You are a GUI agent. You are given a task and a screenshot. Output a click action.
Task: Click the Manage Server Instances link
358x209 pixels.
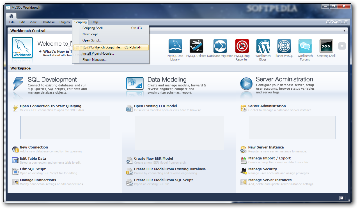point(270,180)
